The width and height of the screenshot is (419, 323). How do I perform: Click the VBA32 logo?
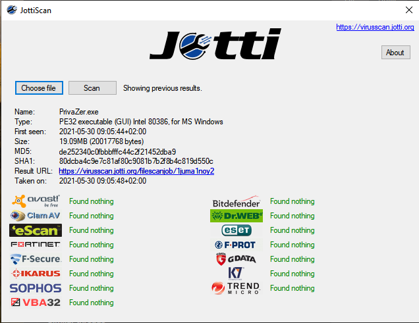[x=36, y=303]
